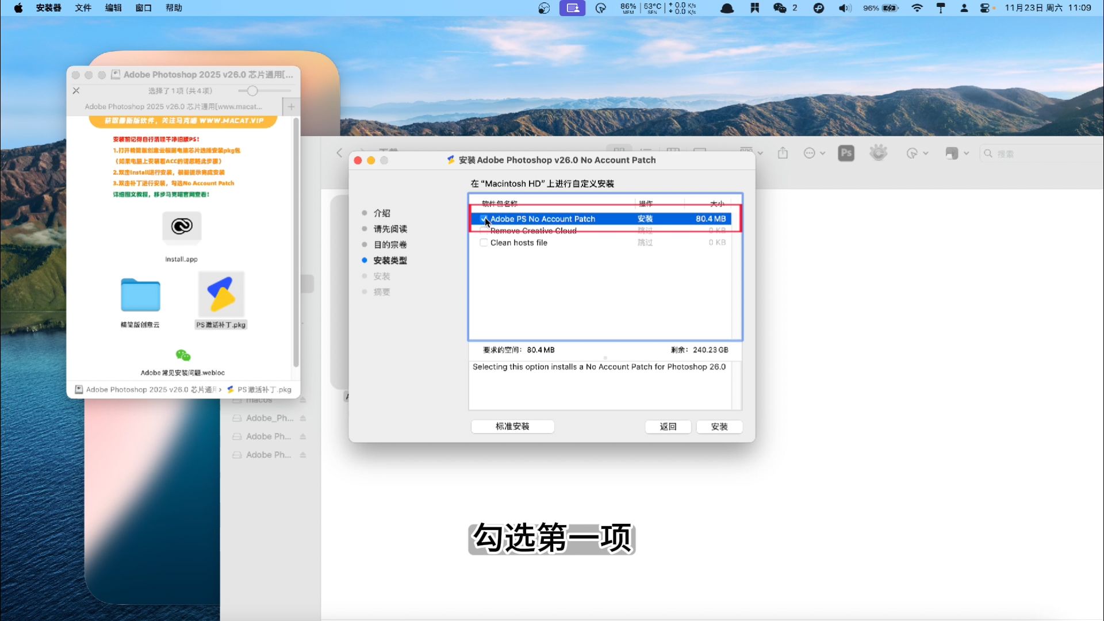Select the Clean hosts file row name
The image size is (1104, 621).
[519, 243]
